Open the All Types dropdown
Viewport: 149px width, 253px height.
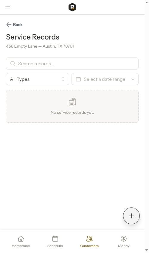(x=38, y=79)
